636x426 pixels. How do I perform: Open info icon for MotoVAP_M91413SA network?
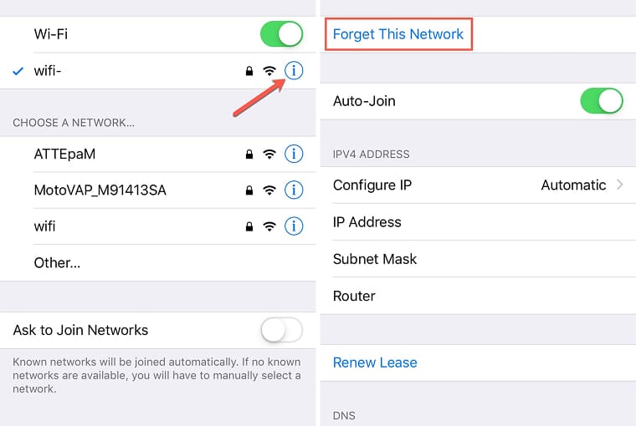pyautogui.click(x=294, y=190)
